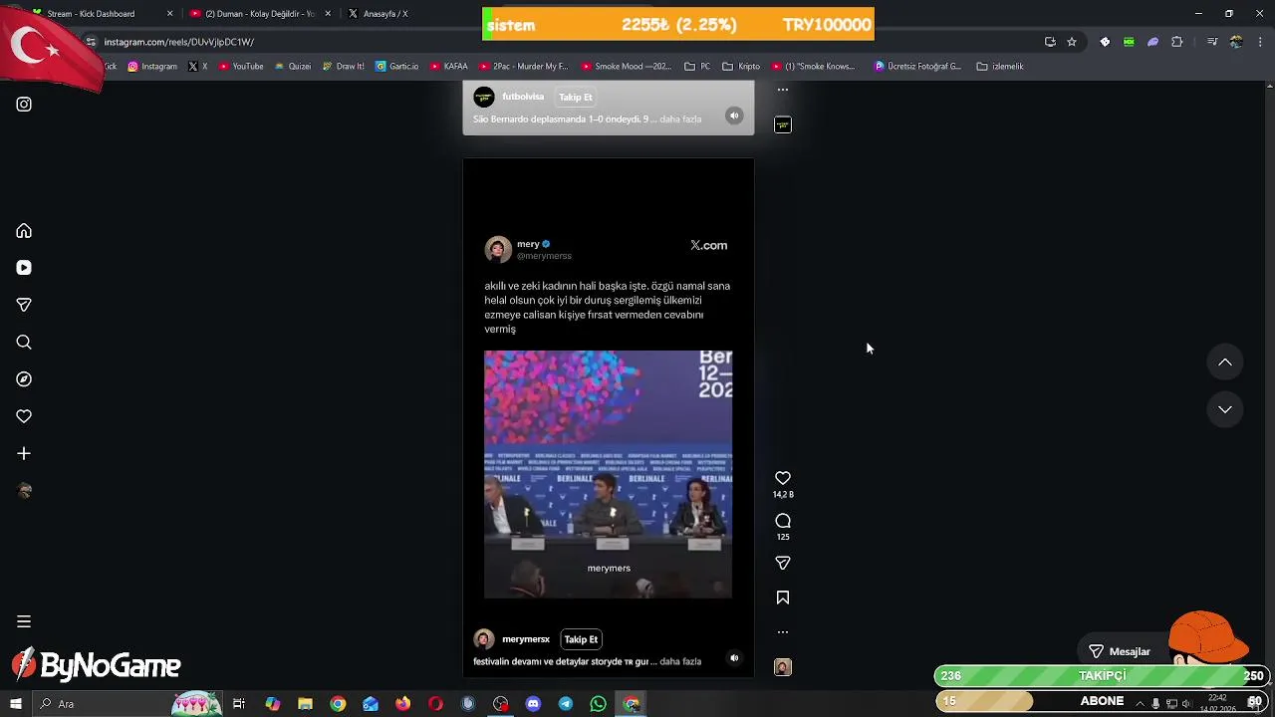Expand the Kripto bookmarks folder
The height and width of the screenshot is (717, 1275).
coord(740,67)
